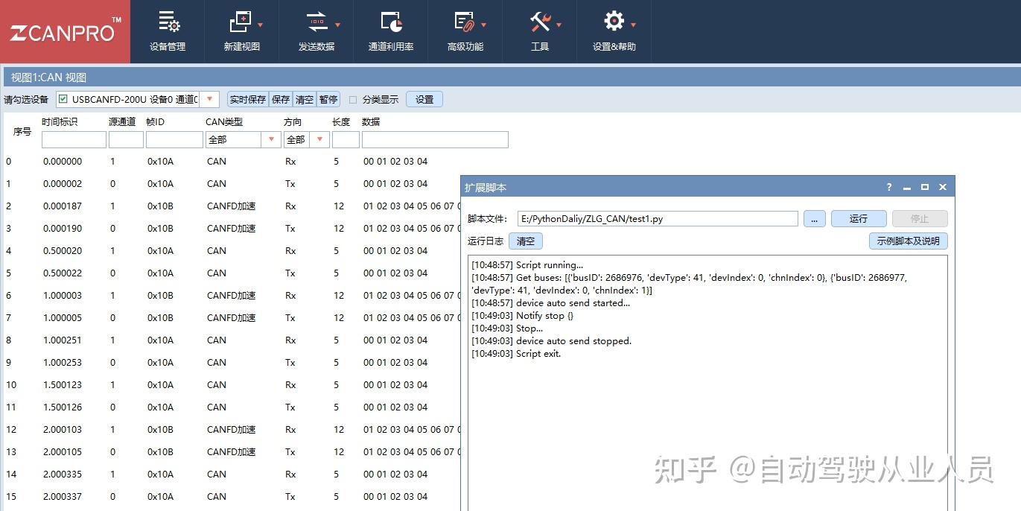
Task: Toggle 实时保存 real-time saving
Action: [x=246, y=98]
